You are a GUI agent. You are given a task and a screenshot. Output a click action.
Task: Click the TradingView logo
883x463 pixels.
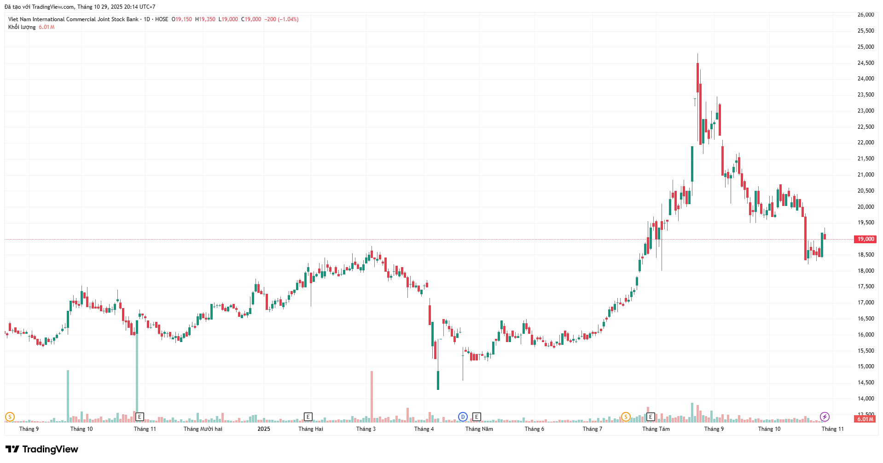point(42,449)
